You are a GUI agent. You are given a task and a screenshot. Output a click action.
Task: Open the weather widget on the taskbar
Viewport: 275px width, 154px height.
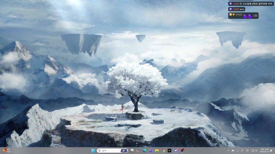[6, 150]
